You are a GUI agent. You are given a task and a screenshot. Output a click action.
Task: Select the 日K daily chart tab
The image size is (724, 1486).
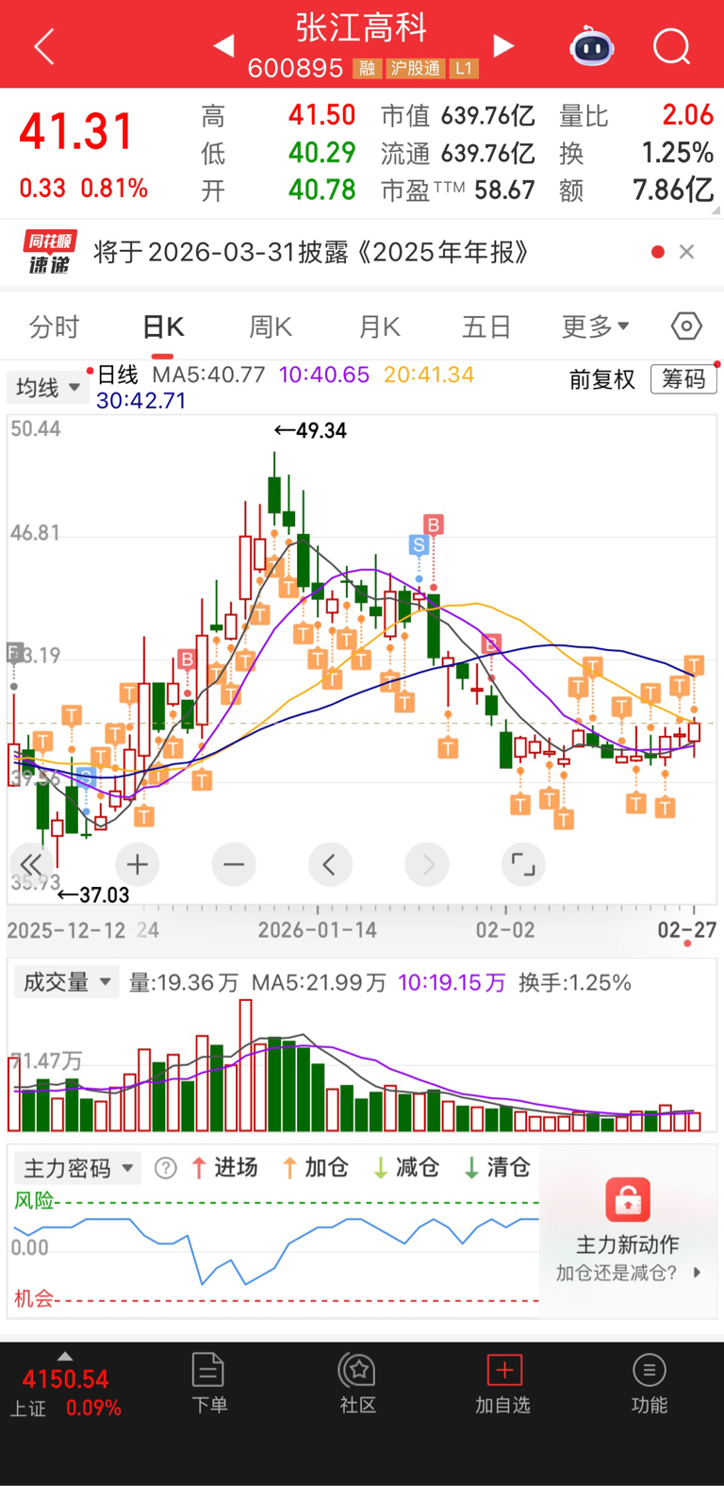coord(163,327)
